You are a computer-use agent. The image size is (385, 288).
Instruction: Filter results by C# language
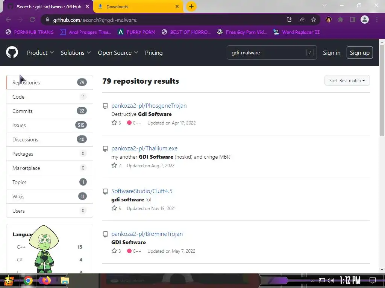pyautogui.click(x=49, y=259)
